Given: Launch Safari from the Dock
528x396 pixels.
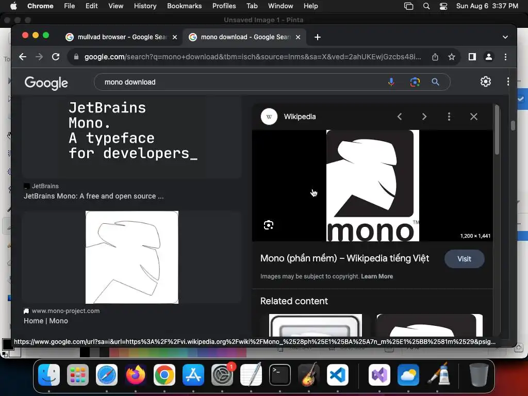Looking at the screenshot, I should (x=107, y=375).
